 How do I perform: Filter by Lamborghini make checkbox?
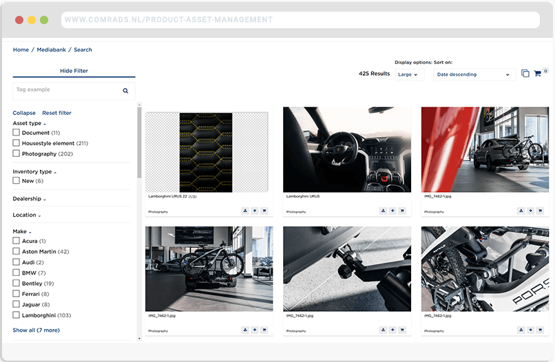pos(16,315)
